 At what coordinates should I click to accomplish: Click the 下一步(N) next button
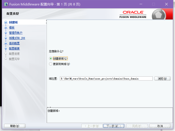pyautogui.click(x=114, y=126)
